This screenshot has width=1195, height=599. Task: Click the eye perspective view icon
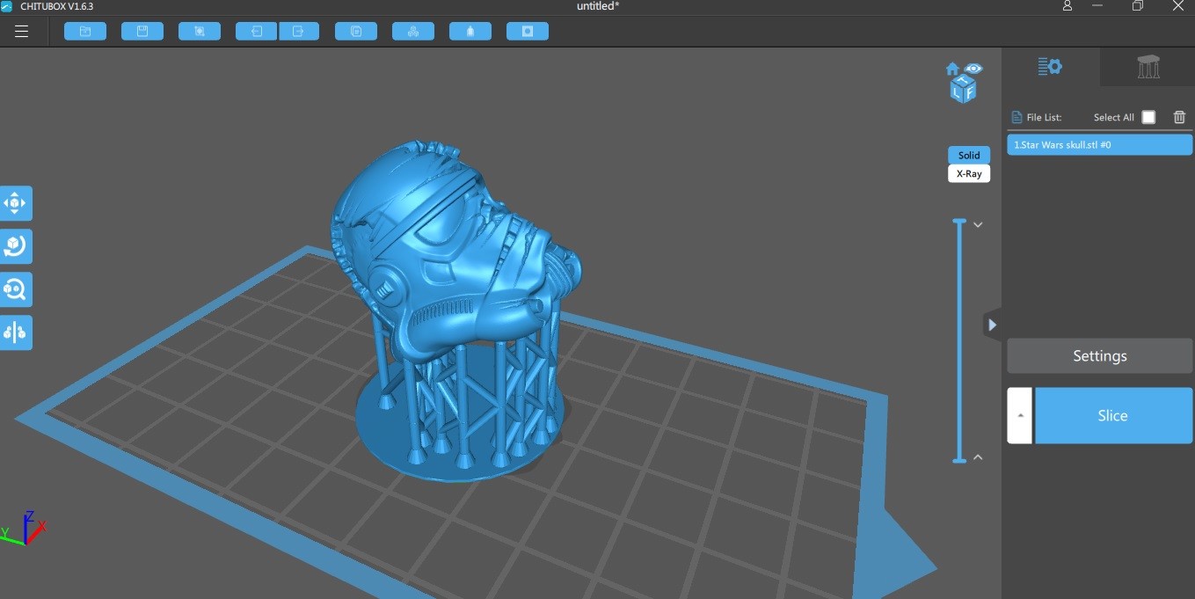(973, 69)
